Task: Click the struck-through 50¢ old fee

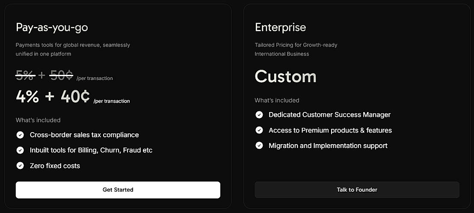Action: [61, 76]
